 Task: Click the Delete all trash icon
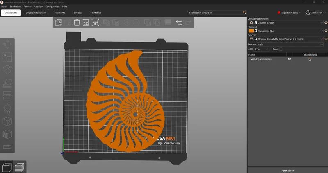(x=77, y=22)
